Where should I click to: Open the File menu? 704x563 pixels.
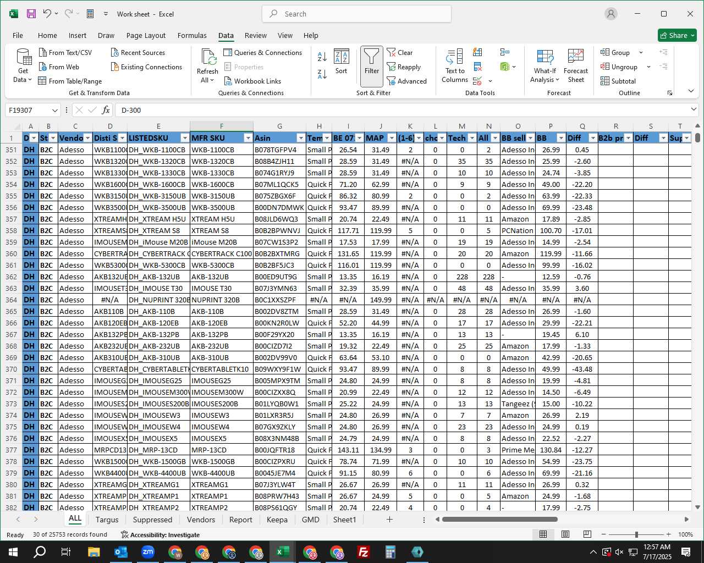pos(18,35)
